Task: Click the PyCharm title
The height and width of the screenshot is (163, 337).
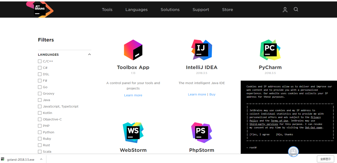Action: 270,67
